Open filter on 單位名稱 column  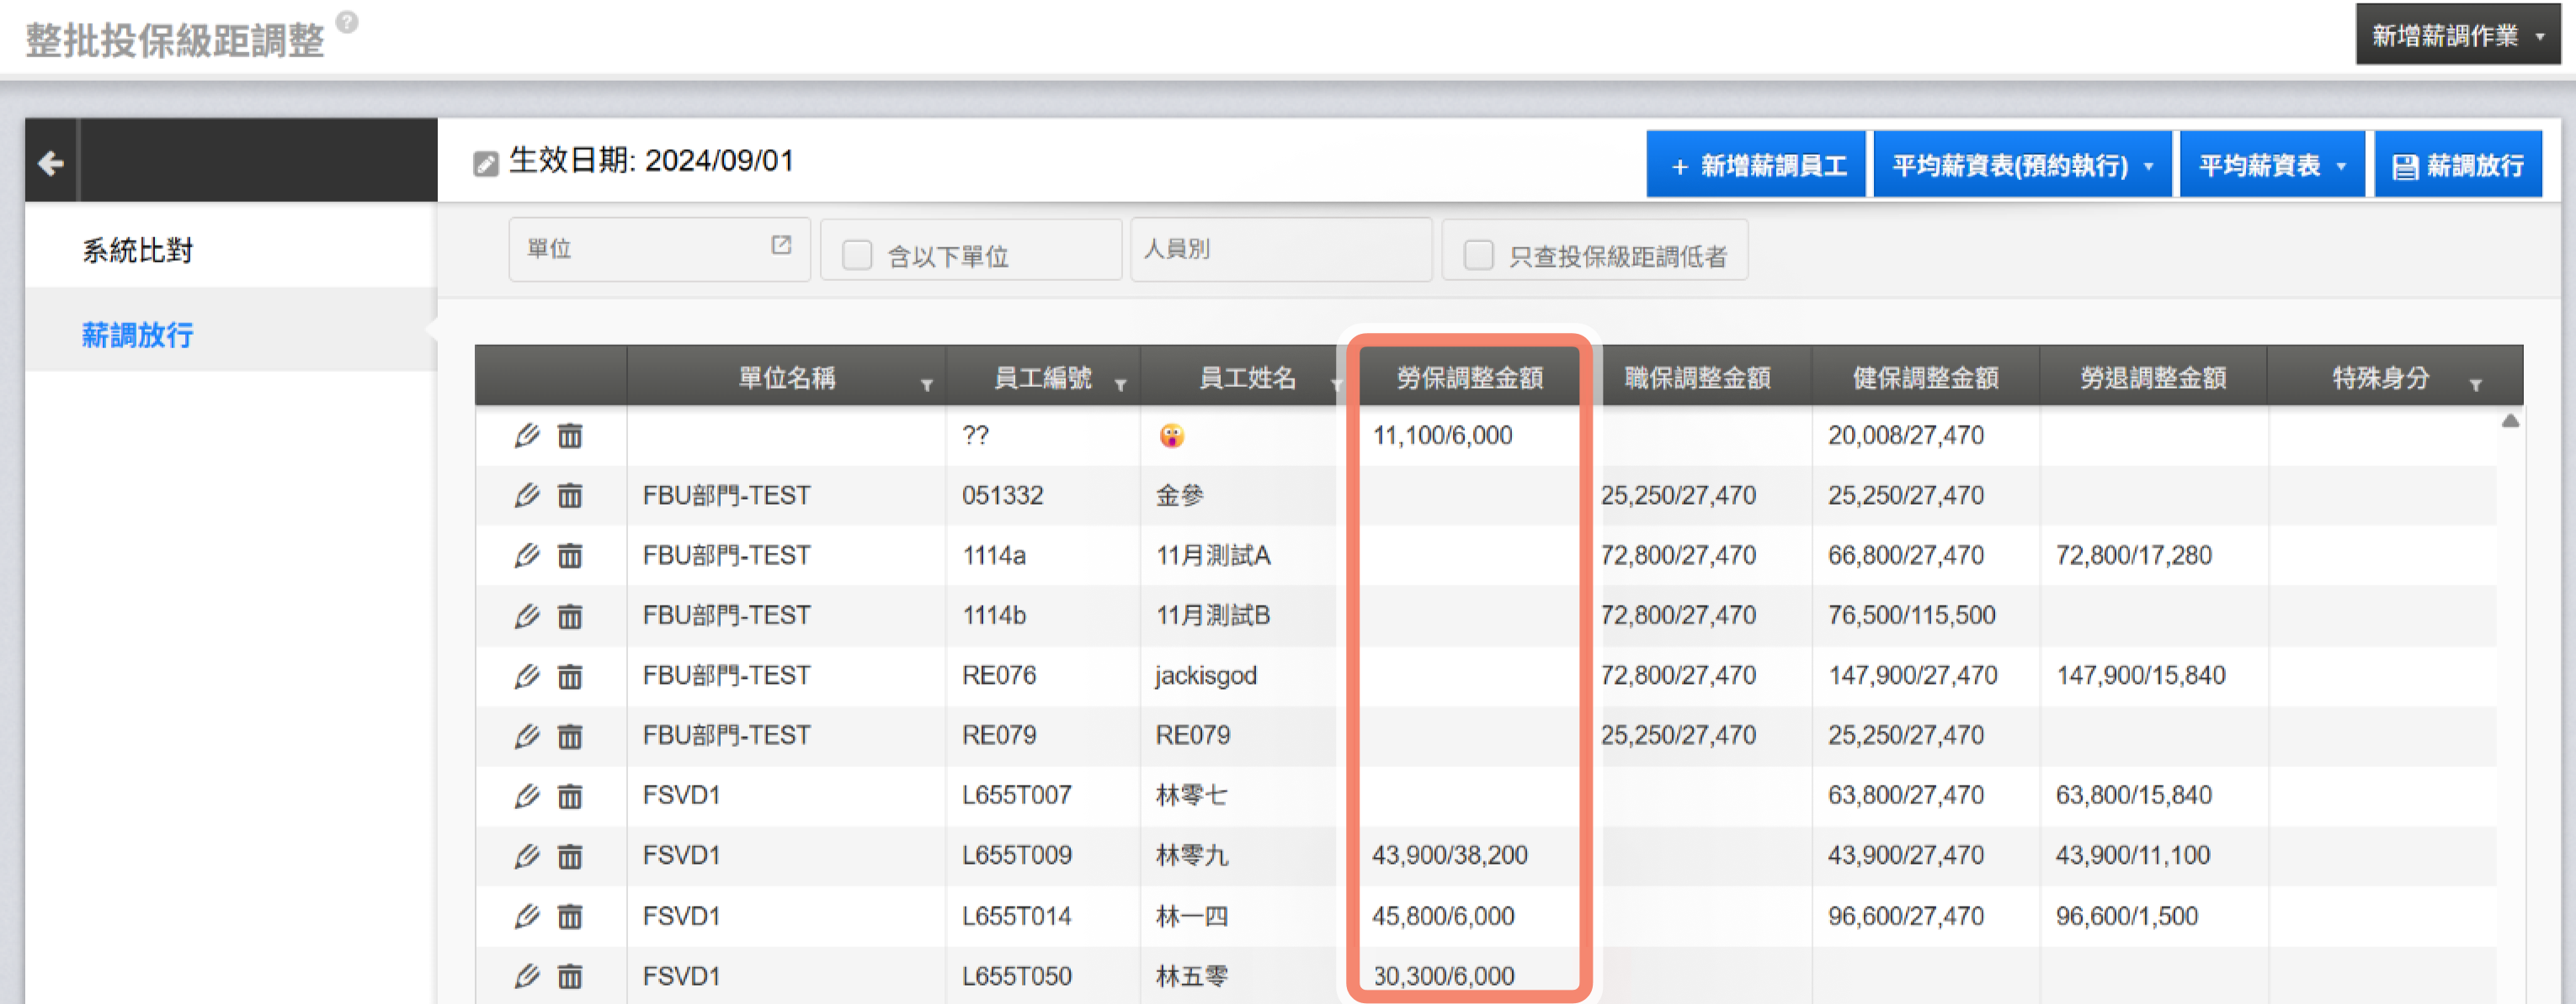click(x=926, y=384)
